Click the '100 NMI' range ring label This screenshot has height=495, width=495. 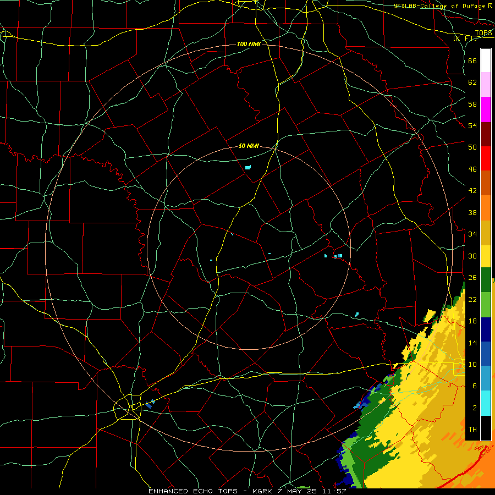click(249, 44)
